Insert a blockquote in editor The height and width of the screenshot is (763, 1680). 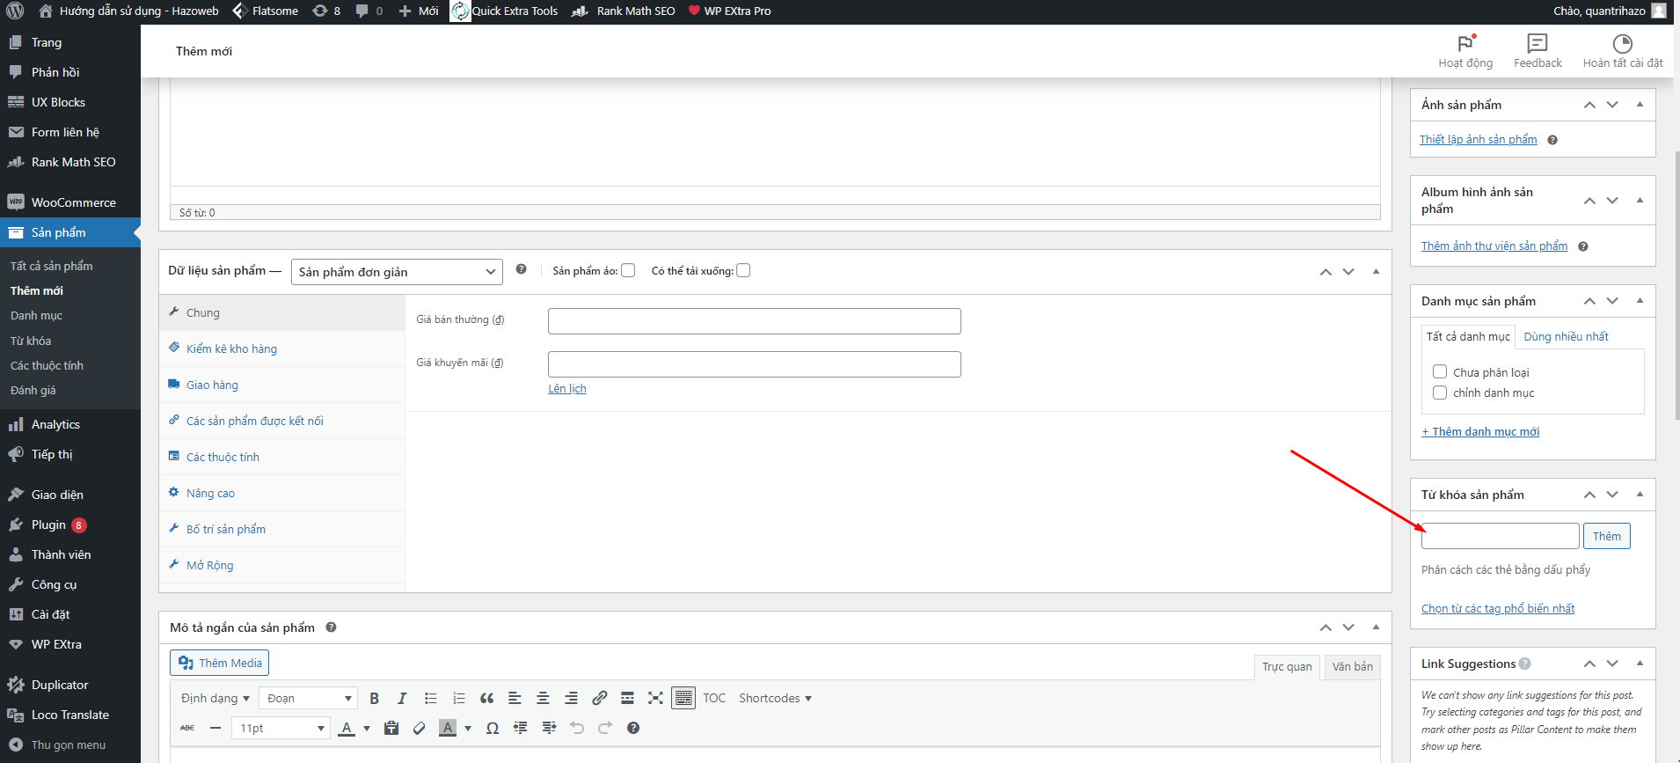coord(486,698)
